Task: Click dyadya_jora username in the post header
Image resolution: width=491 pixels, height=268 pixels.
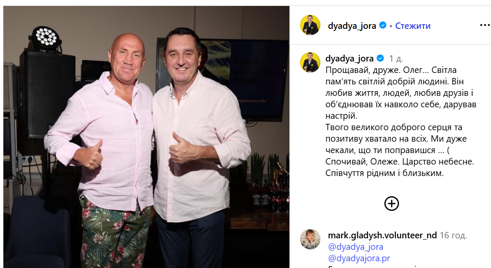Action: (352, 25)
